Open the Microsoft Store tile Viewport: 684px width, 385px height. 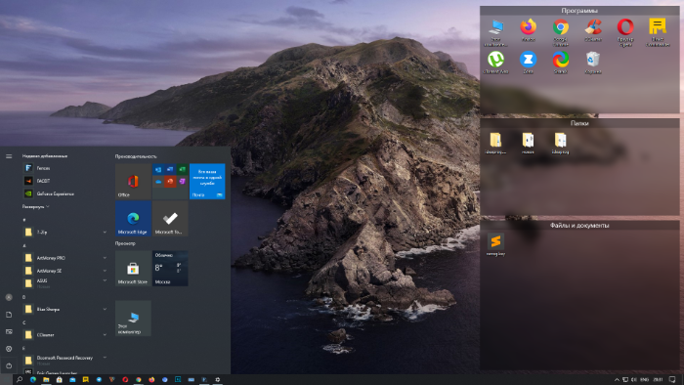click(133, 269)
